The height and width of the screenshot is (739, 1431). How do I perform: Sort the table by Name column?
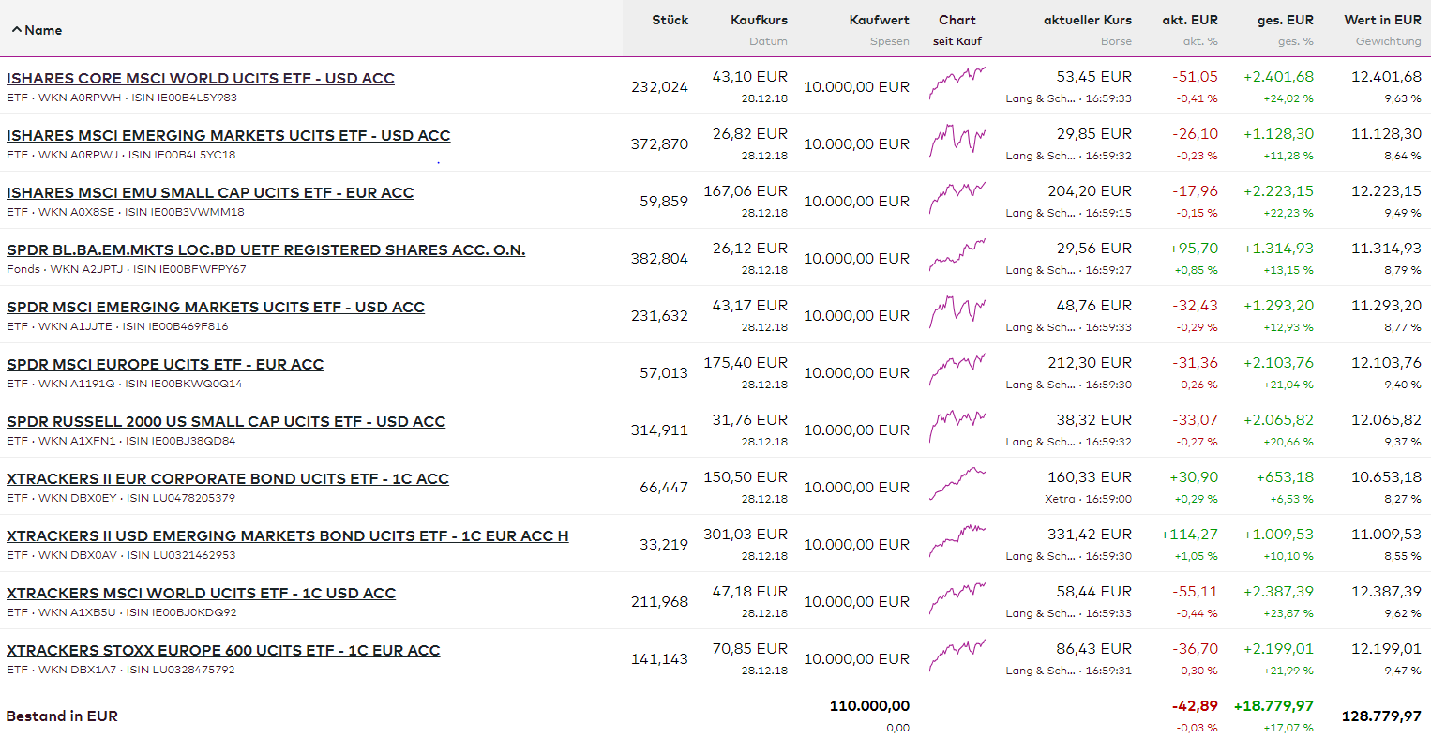(44, 30)
